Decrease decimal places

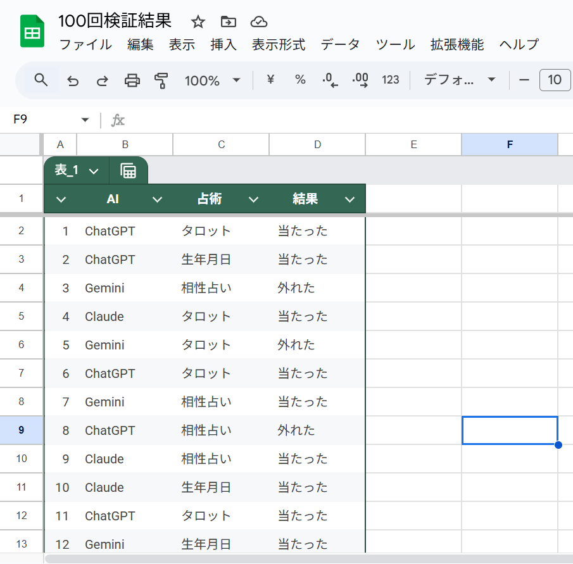pyautogui.click(x=329, y=80)
